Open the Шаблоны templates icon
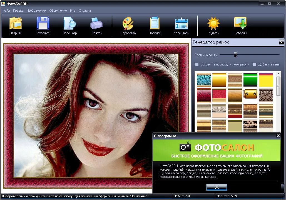 240,26
